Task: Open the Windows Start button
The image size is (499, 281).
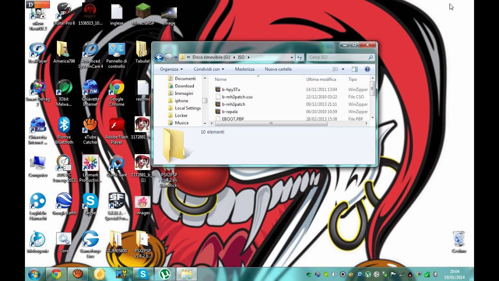Action: (x=34, y=274)
